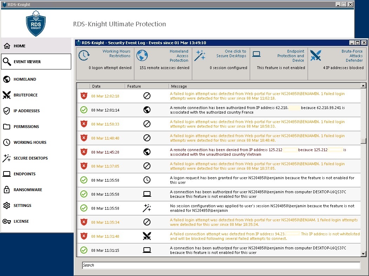The height and width of the screenshot is (276, 369).
Task: Sort events by the Date column header
Action: tap(107, 86)
